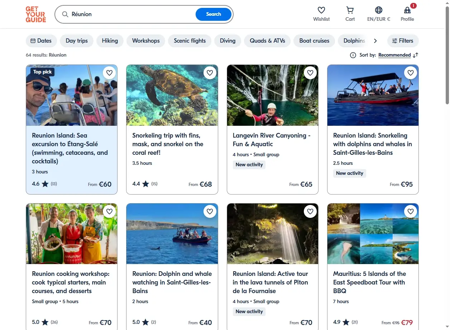Image resolution: width=450 pixels, height=330 pixels.
Task: Wishlist the Mauritius 5 Islands Speedboat card
Action: point(411,211)
